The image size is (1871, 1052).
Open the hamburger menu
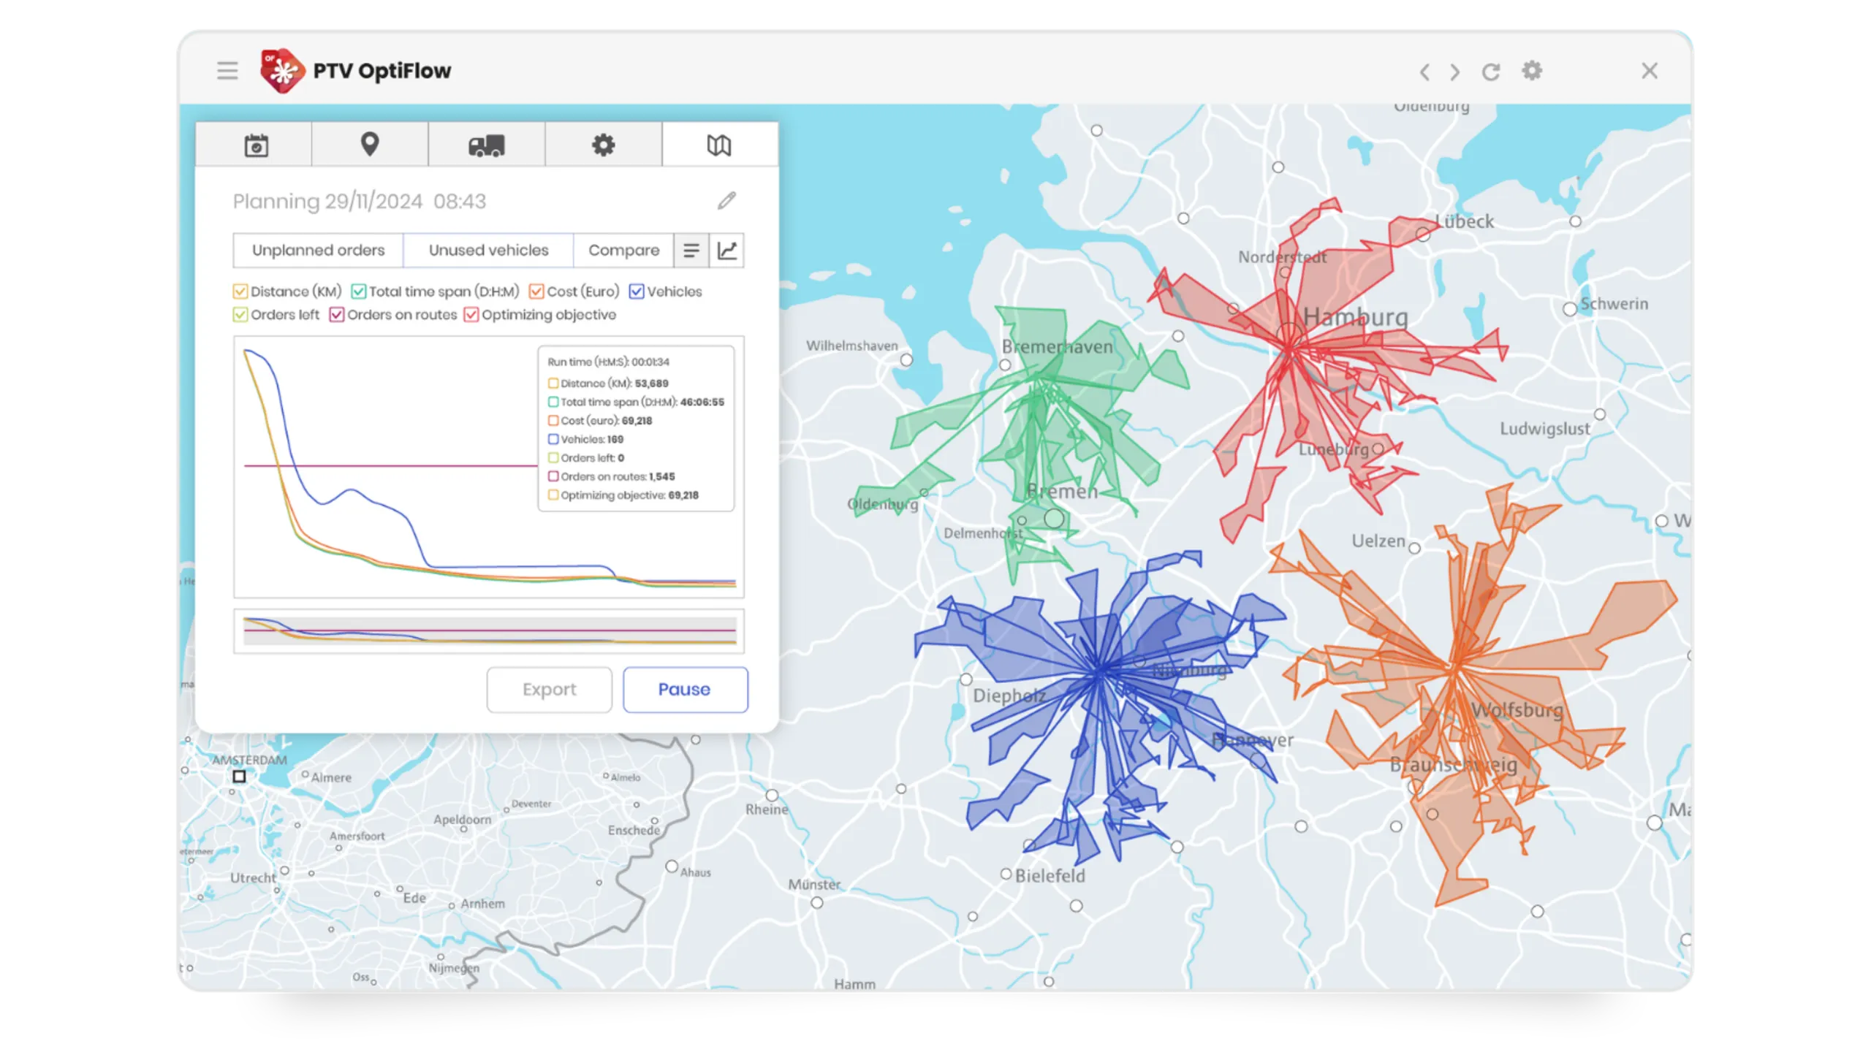pyautogui.click(x=227, y=71)
